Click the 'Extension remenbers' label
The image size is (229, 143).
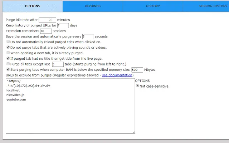pyautogui.click(x=22, y=31)
